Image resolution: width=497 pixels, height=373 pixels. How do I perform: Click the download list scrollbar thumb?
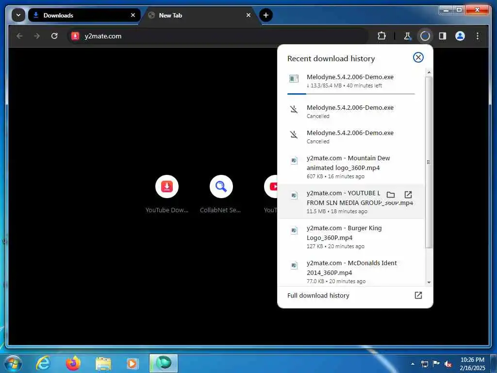point(429,162)
